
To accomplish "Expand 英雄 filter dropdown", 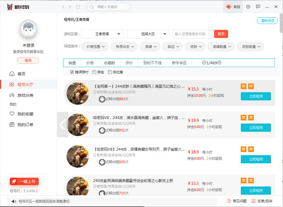I will click(x=150, y=47).
